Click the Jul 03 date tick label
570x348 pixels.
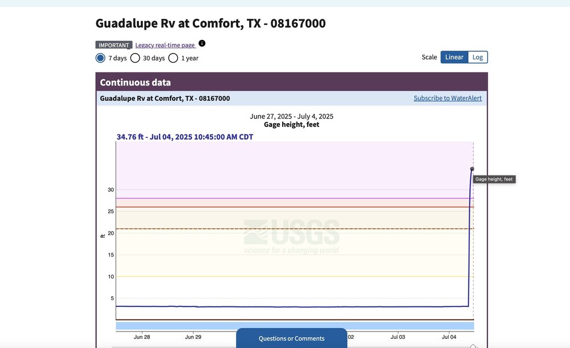(397, 337)
